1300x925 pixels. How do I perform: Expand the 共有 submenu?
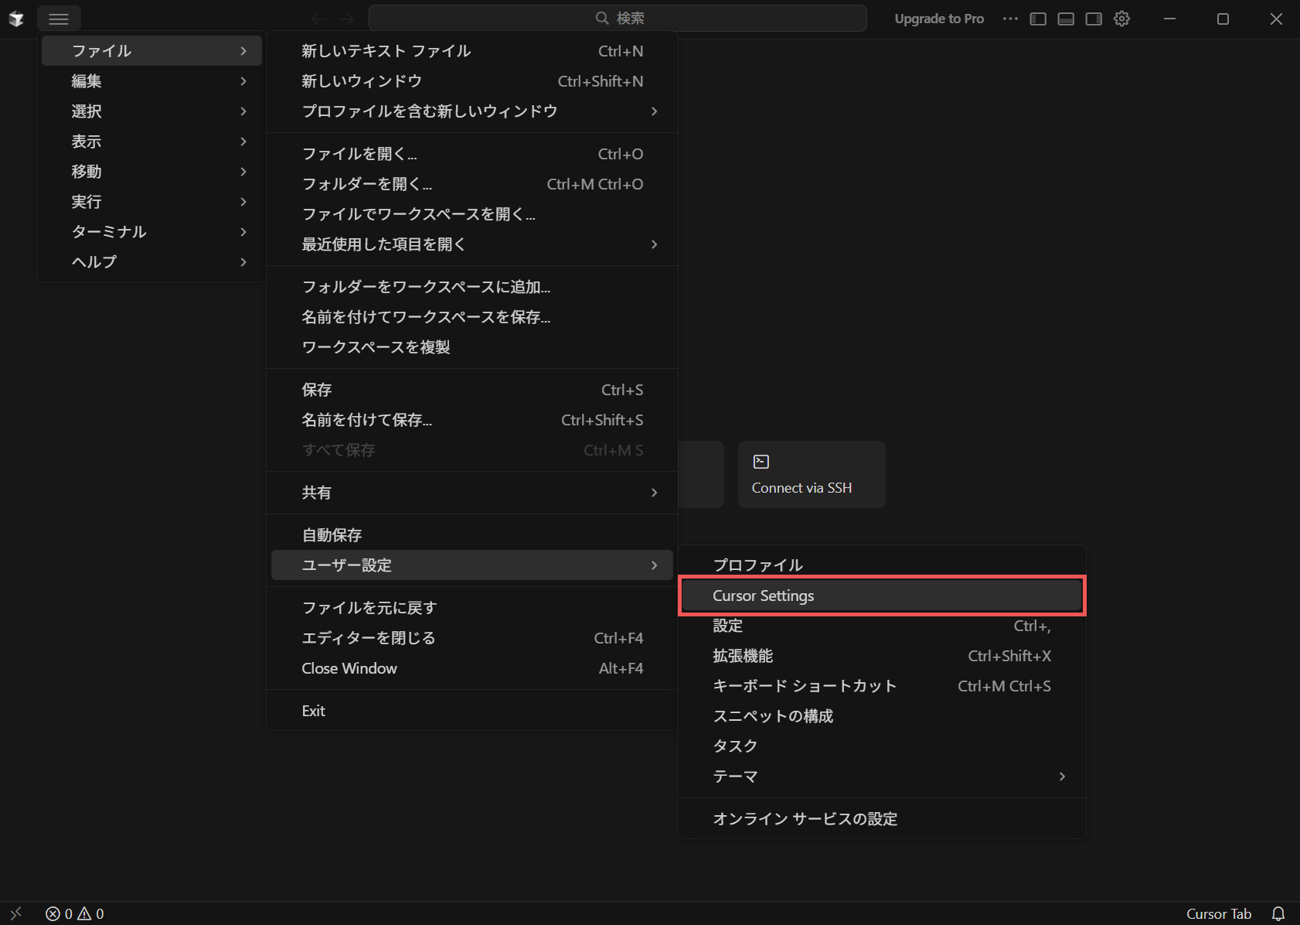point(471,493)
